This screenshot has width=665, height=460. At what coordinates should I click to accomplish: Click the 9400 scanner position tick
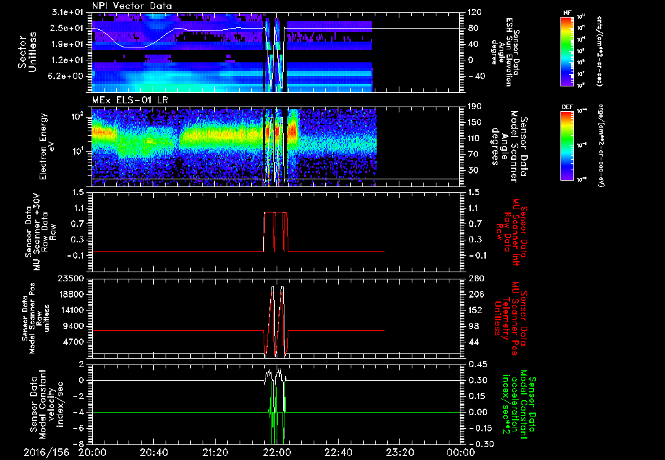pos(74,326)
